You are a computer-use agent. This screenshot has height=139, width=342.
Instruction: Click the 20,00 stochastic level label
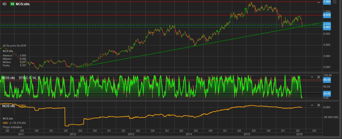click(327, 94)
